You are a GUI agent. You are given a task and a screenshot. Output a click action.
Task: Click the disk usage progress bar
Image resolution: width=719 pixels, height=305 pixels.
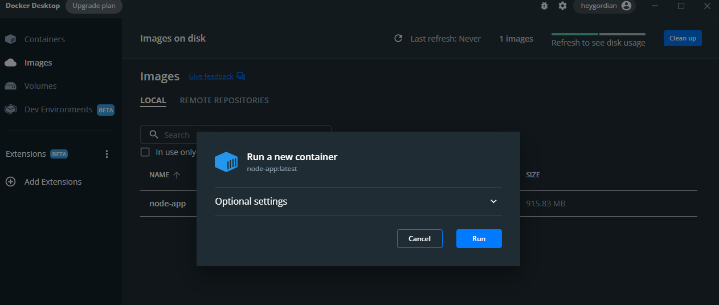(x=598, y=34)
